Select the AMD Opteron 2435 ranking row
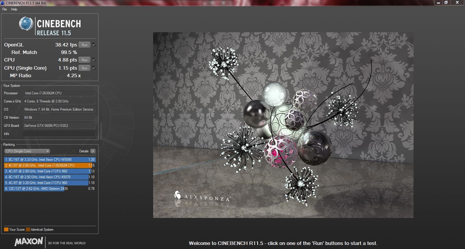The width and height of the screenshot is (465, 249). (x=49, y=189)
